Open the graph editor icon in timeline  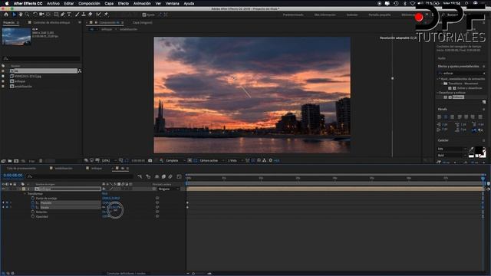179,177
